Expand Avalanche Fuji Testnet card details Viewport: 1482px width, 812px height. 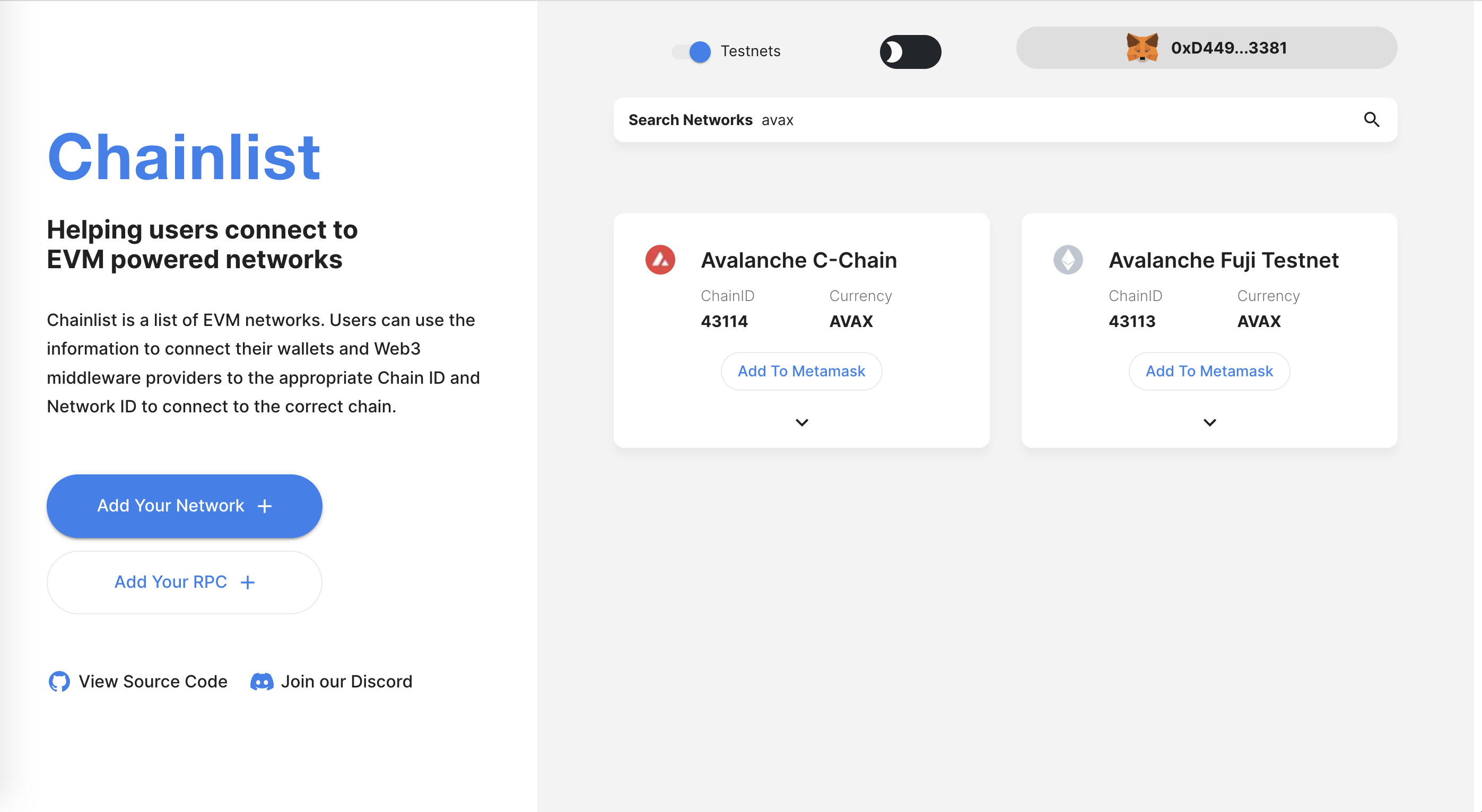1209,422
